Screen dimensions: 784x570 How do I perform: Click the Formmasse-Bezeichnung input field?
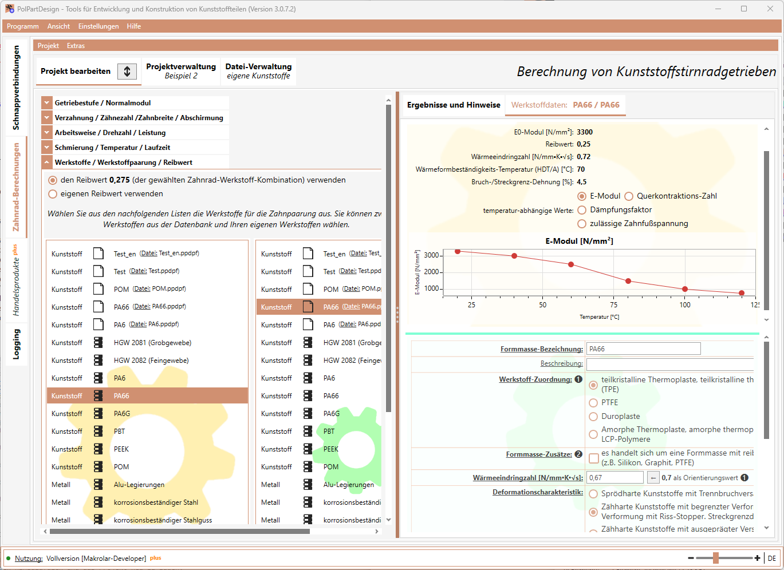(644, 349)
